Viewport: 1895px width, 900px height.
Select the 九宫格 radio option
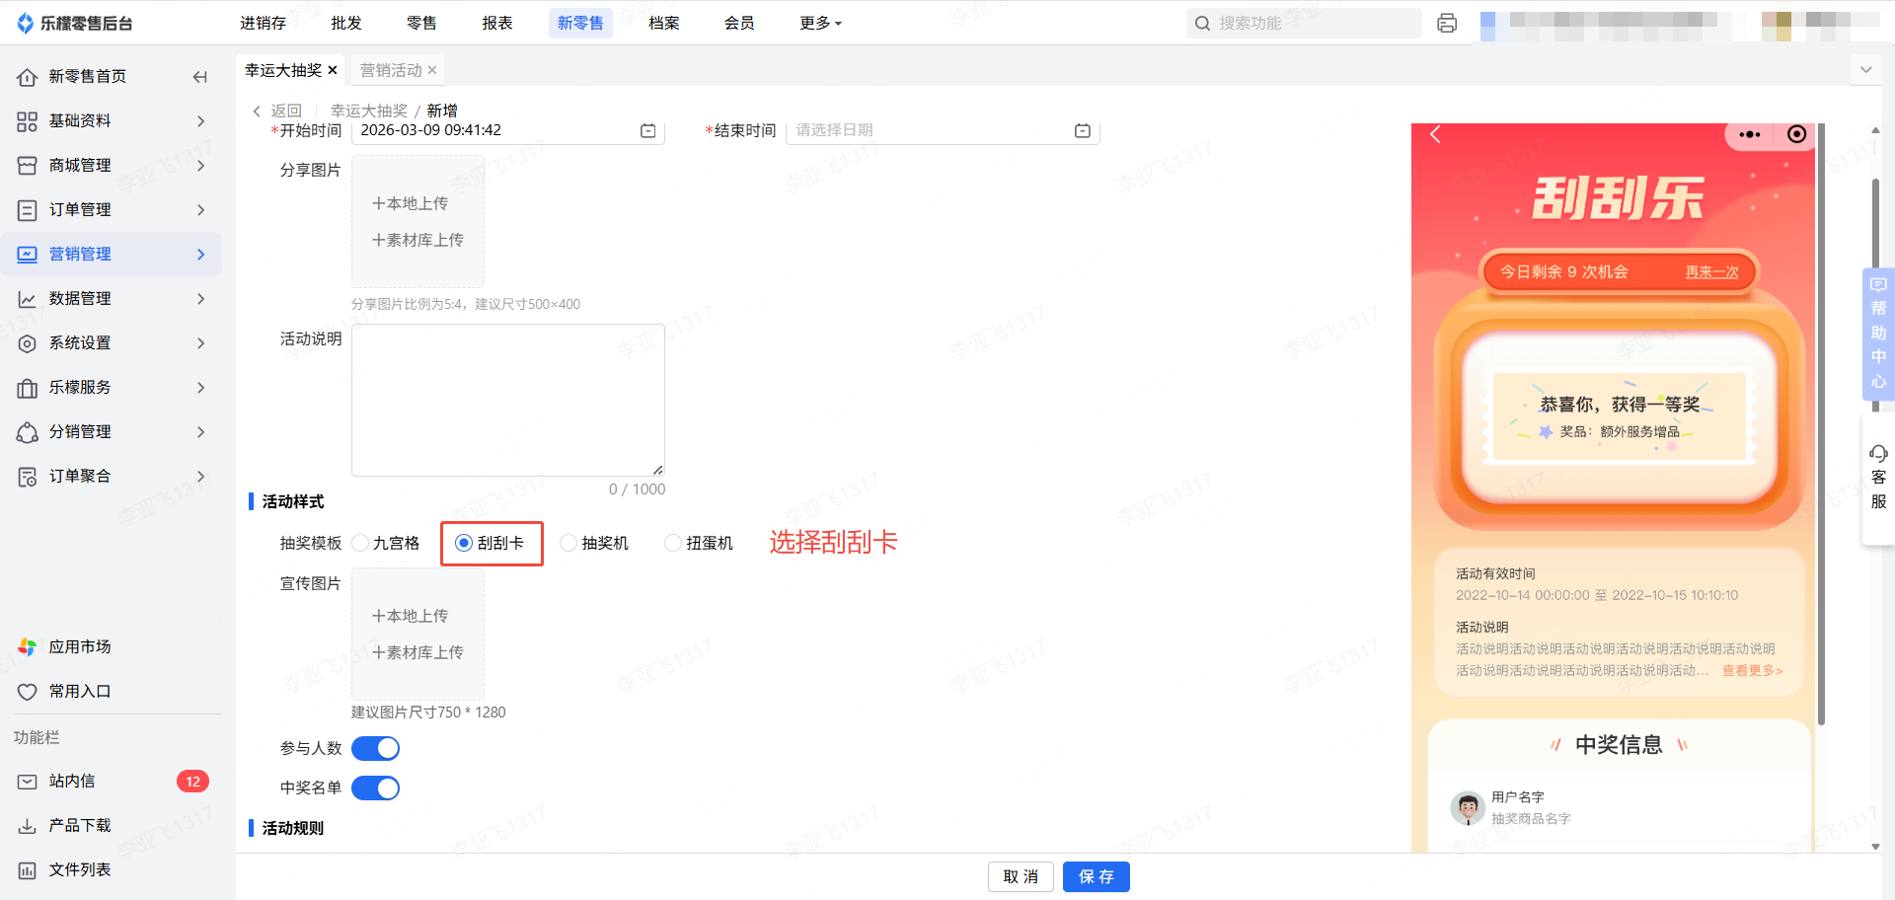tap(360, 543)
